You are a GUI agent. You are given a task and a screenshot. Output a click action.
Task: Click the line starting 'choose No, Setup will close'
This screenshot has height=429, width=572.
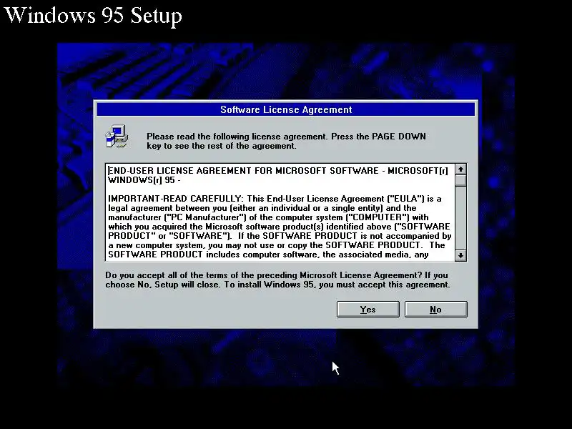pyautogui.click(x=277, y=285)
